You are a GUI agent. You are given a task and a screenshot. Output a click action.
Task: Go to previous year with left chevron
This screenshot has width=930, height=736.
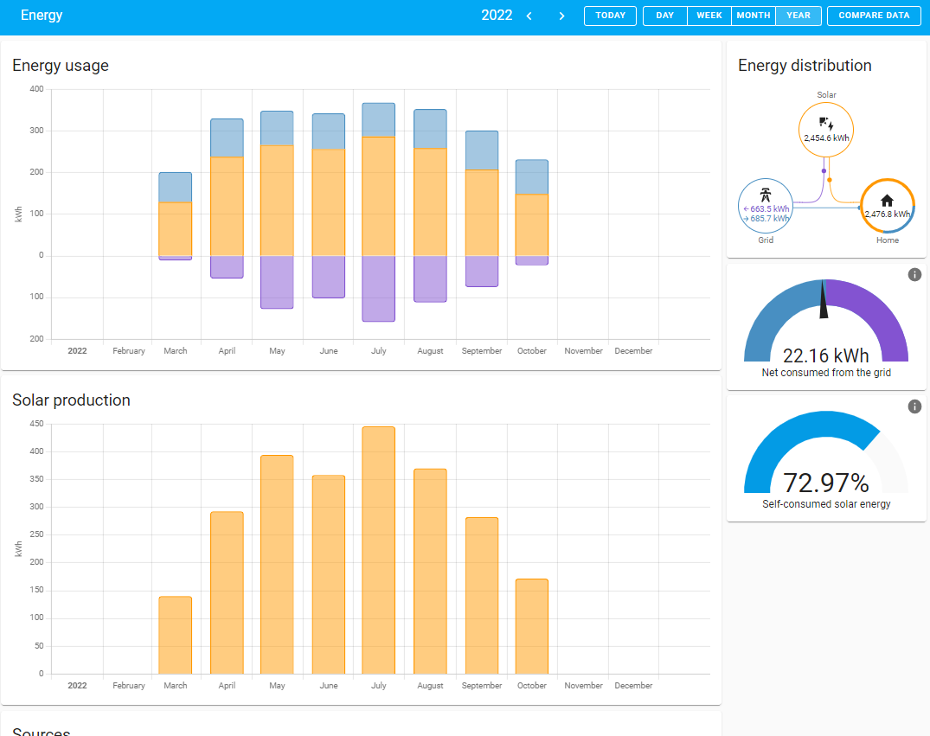[x=529, y=16]
